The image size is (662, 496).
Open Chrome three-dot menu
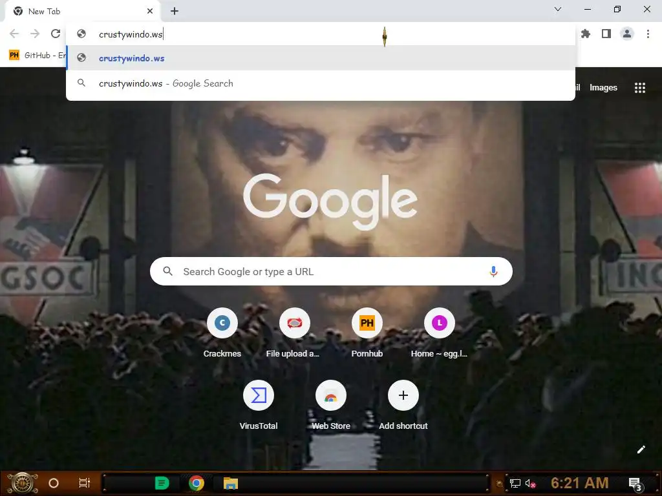(648, 34)
